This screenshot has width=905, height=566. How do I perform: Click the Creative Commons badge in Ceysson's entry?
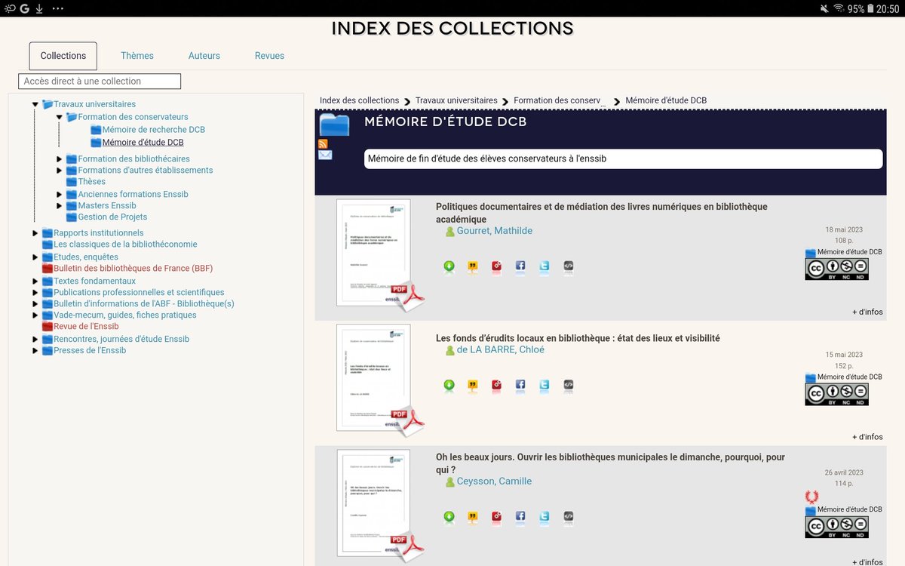(x=836, y=527)
